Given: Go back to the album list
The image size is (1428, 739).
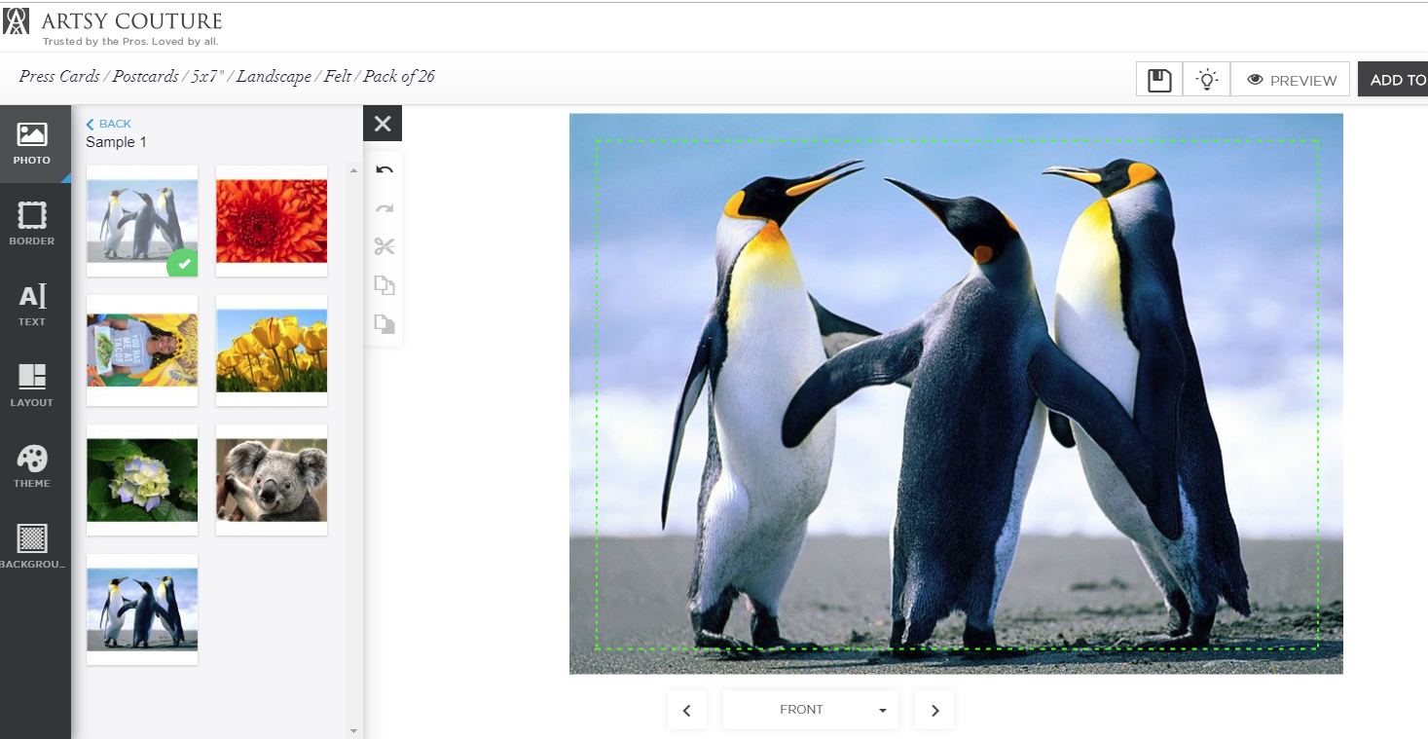Looking at the screenshot, I should point(108,124).
